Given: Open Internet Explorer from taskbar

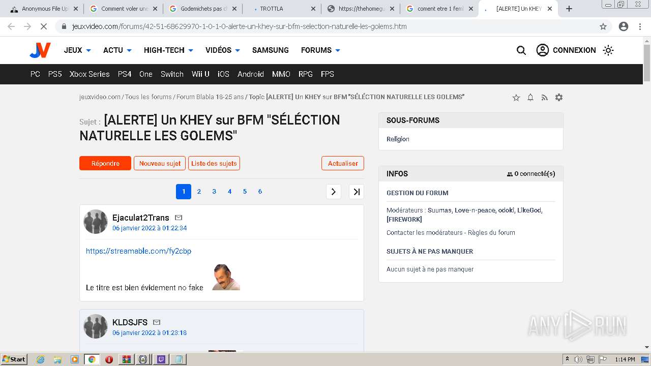Looking at the screenshot, I should tap(40, 359).
